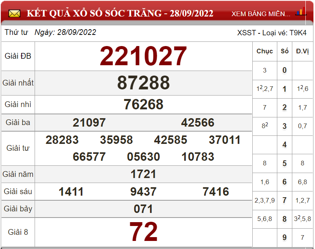
Task: Select fifth prize number 1721
Action: point(143,174)
